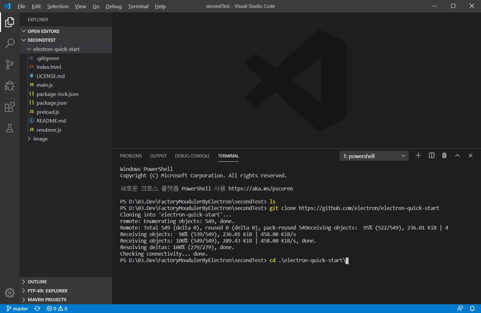This screenshot has height=313, width=481.
Task: Open LICENSE.md file
Action: 66,76
